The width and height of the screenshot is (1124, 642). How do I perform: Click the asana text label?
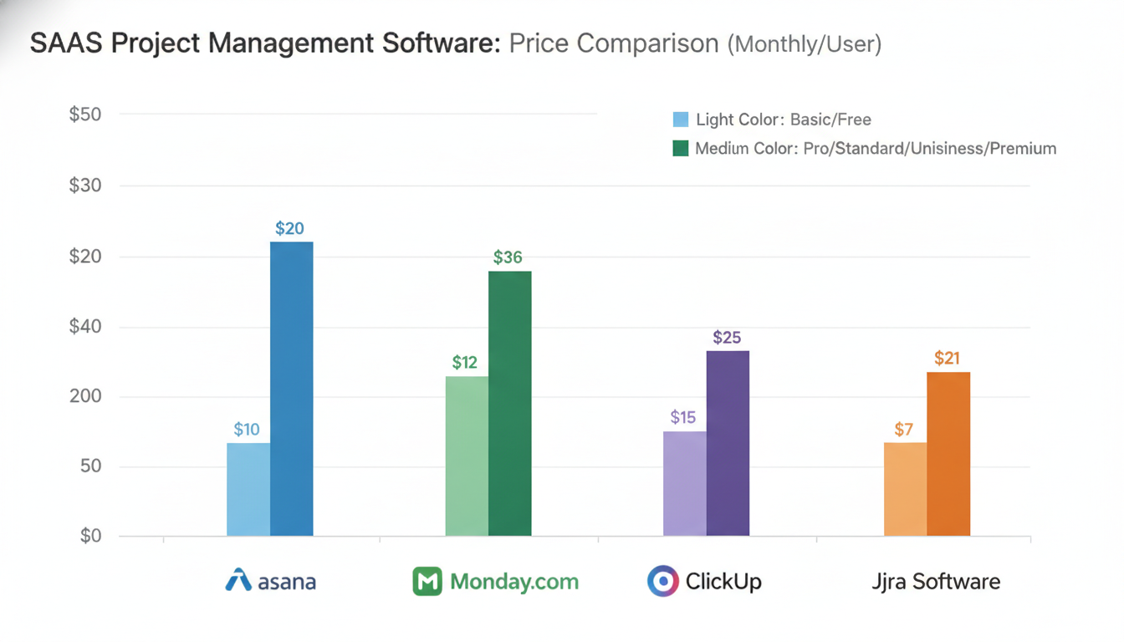(x=287, y=582)
